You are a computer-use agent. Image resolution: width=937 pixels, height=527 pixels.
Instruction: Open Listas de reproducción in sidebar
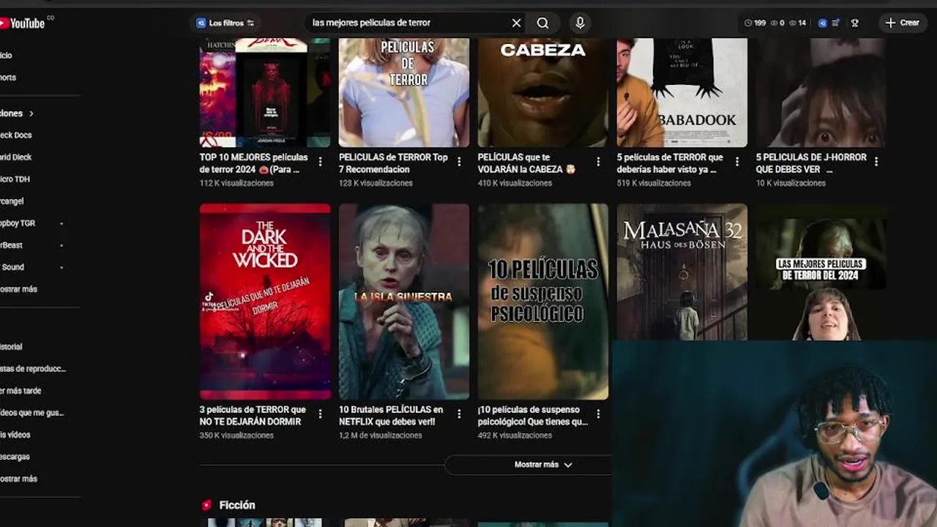pos(33,369)
